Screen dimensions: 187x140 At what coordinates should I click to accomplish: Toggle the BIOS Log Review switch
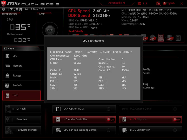(x=175, y=130)
